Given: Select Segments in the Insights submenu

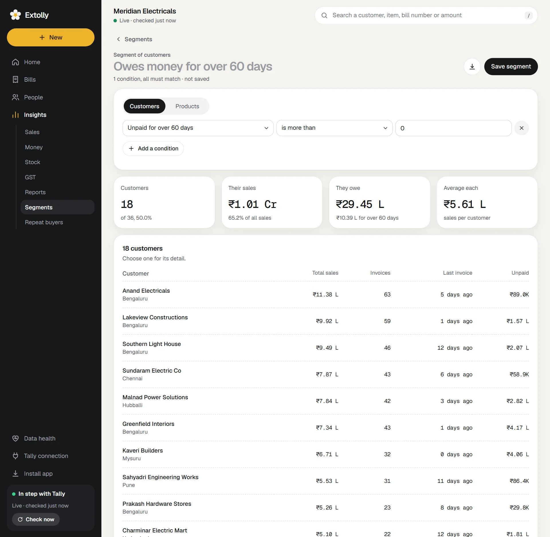Looking at the screenshot, I should point(58,207).
